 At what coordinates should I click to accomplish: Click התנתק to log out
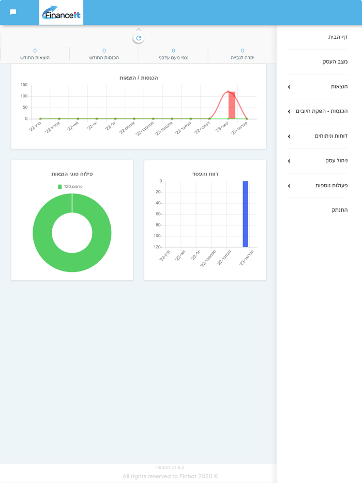[x=339, y=210]
